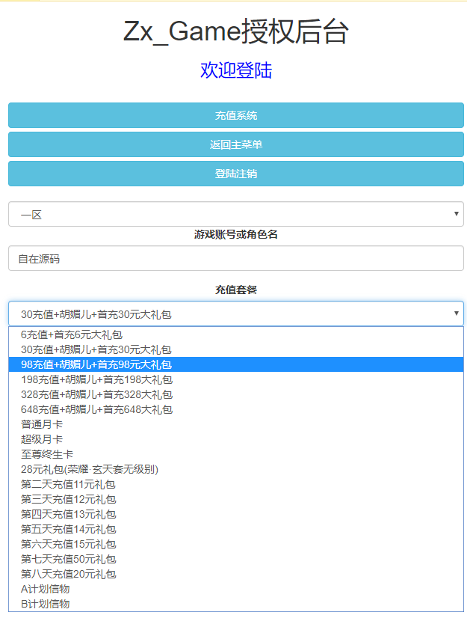Select 普通月卡 from the list
Image resolution: width=467 pixels, height=624 pixels.
pos(42,425)
